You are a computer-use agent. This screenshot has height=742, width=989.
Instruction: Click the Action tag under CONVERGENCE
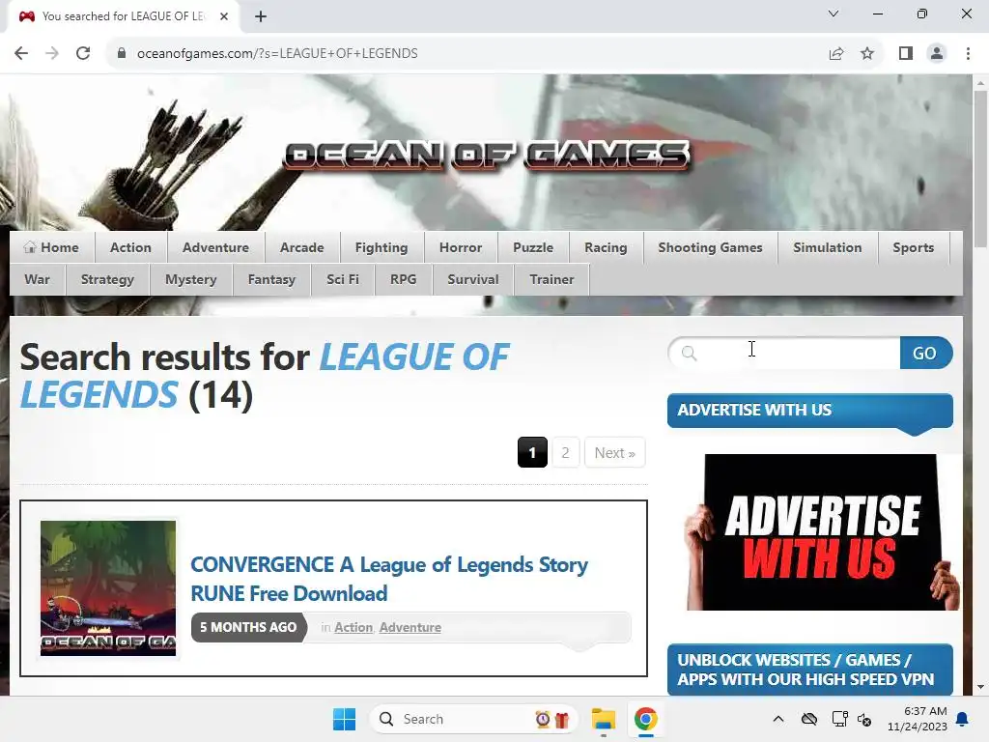pyautogui.click(x=353, y=627)
